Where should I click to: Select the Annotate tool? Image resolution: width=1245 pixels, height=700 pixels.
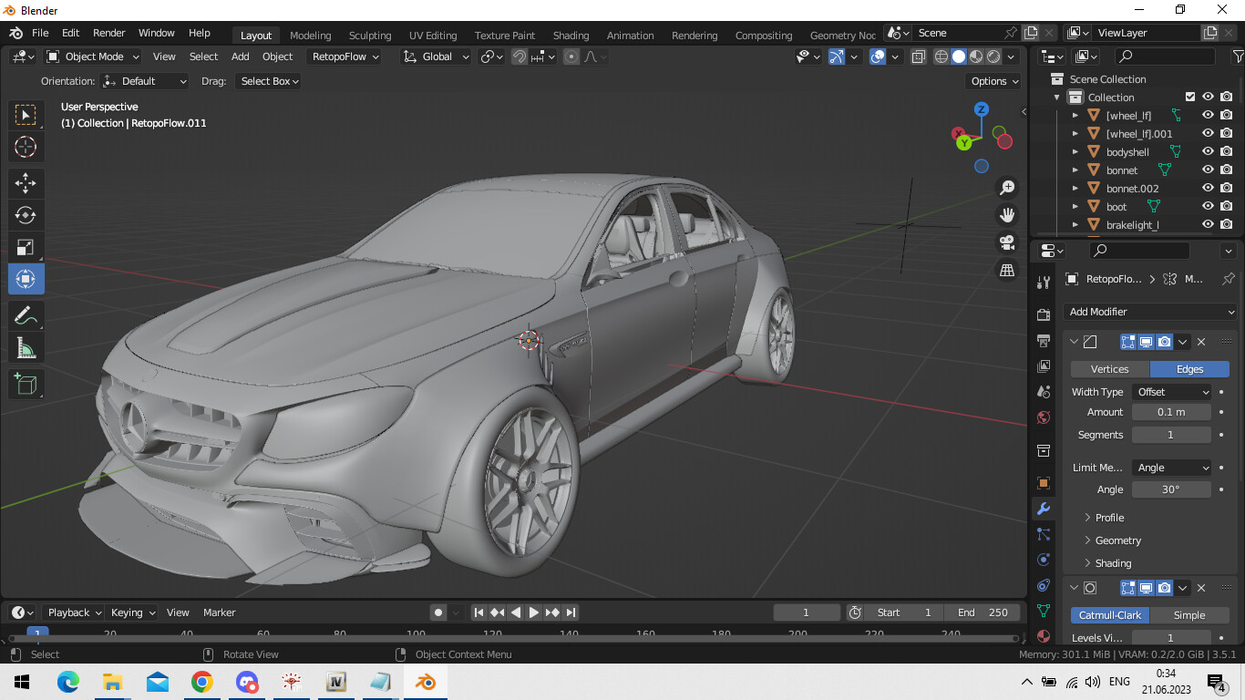coord(26,314)
